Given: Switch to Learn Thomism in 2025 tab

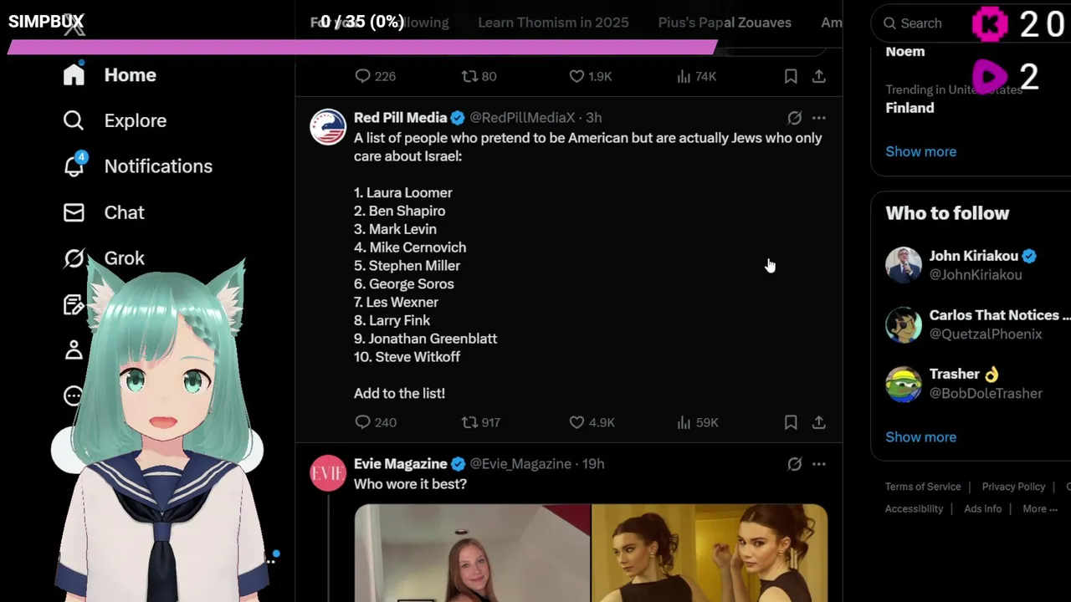Looking at the screenshot, I should tap(553, 23).
